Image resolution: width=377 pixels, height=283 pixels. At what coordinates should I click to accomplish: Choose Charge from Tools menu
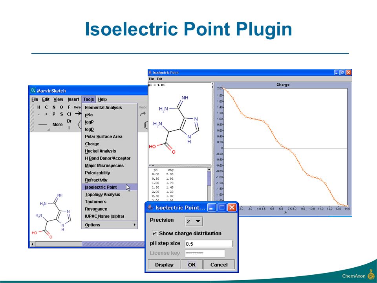point(110,144)
